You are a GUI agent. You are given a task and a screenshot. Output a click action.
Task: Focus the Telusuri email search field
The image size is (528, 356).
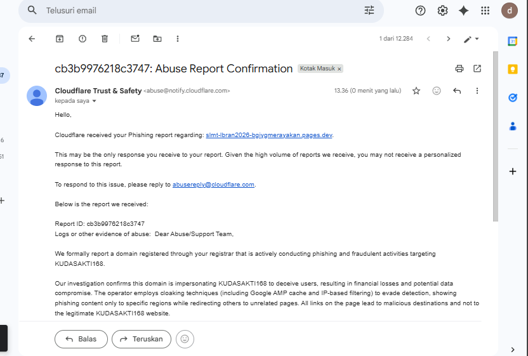tap(200, 11)
